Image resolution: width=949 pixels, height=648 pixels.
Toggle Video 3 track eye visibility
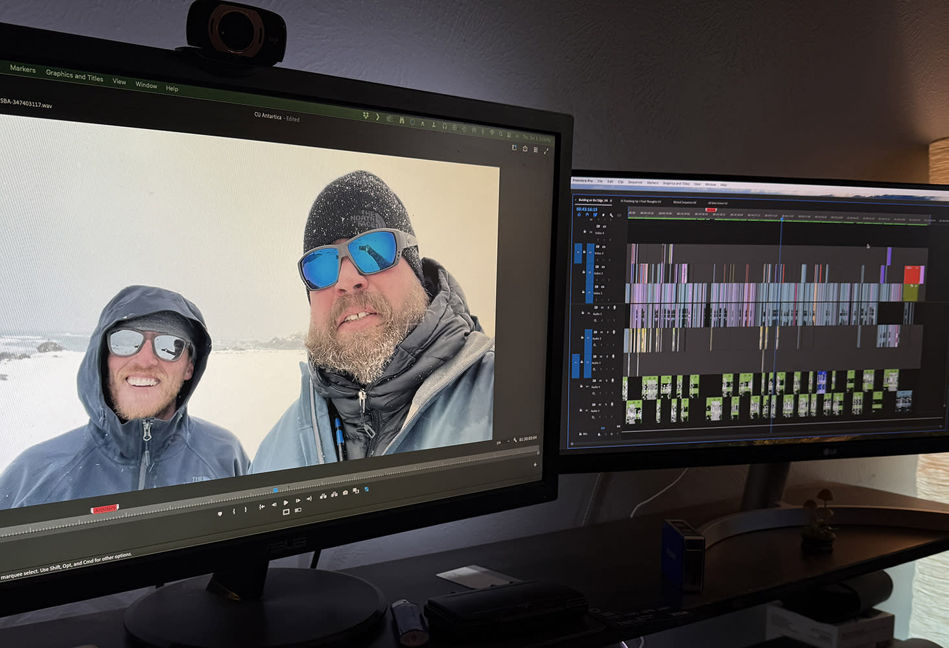click(604, 247)
